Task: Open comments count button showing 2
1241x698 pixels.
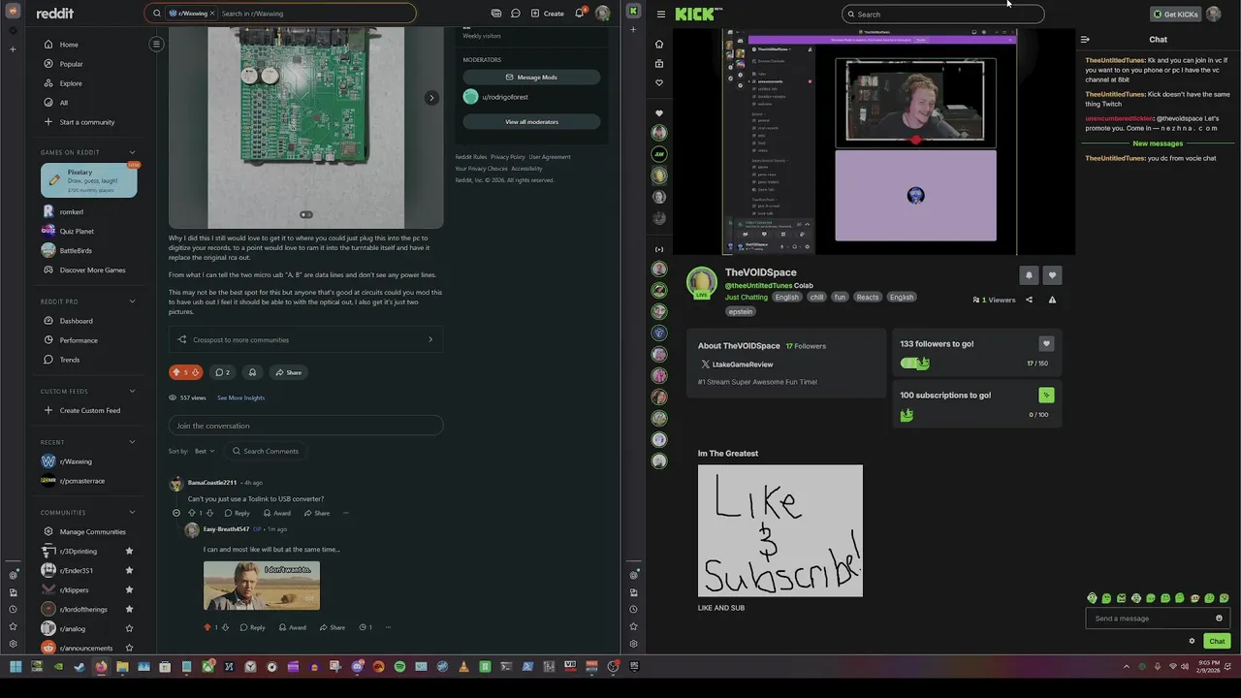Action: (222, 372)
